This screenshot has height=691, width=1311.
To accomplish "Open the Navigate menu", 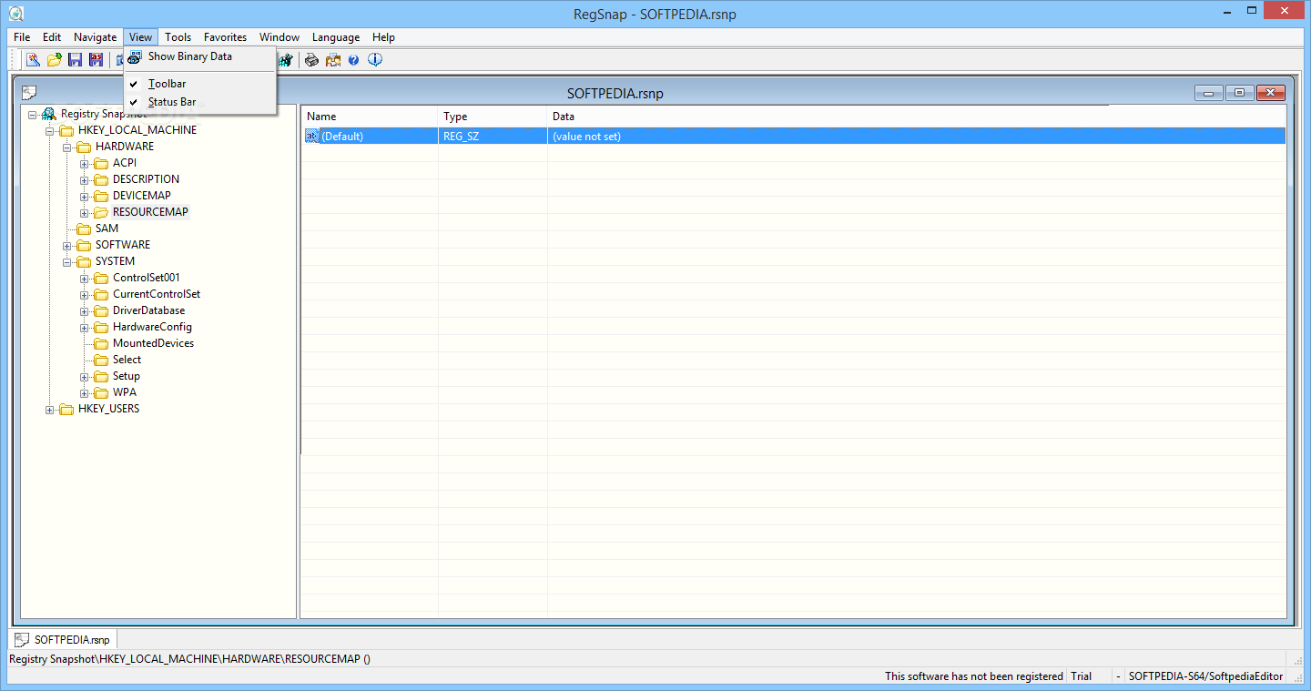I will pyautogui.click(x=95, y=37).
